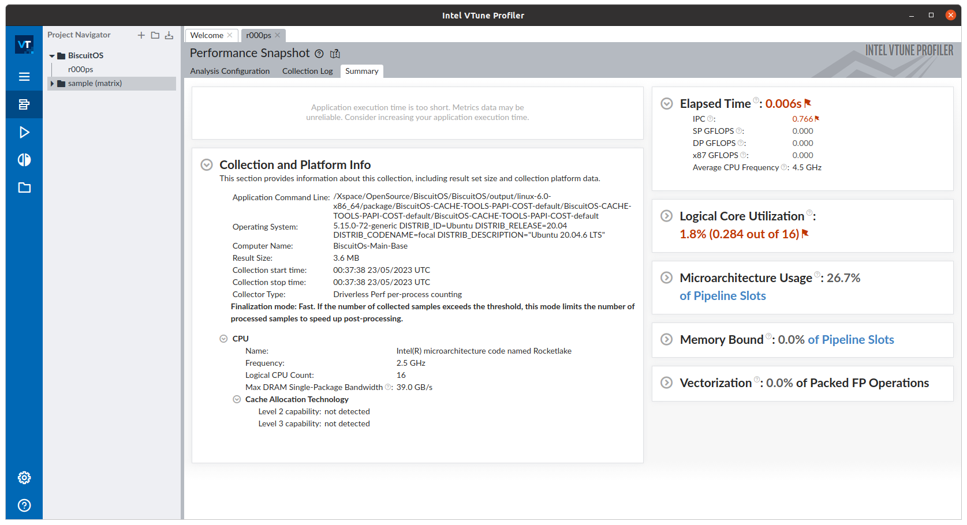The width and height of the screenshot is (967, 525).
Task: Open the hamburger menu in sidebar
Action: (x=24, y=77)
